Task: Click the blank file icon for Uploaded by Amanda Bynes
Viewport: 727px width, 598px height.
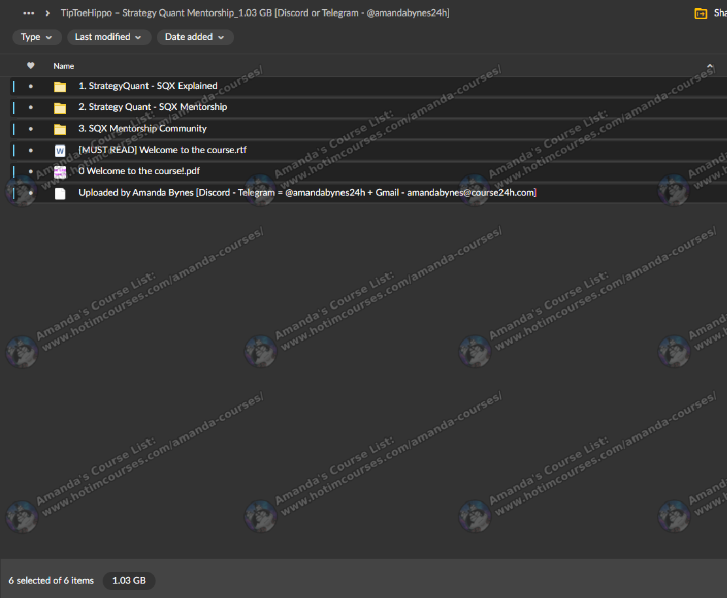Action: (60, 193)
